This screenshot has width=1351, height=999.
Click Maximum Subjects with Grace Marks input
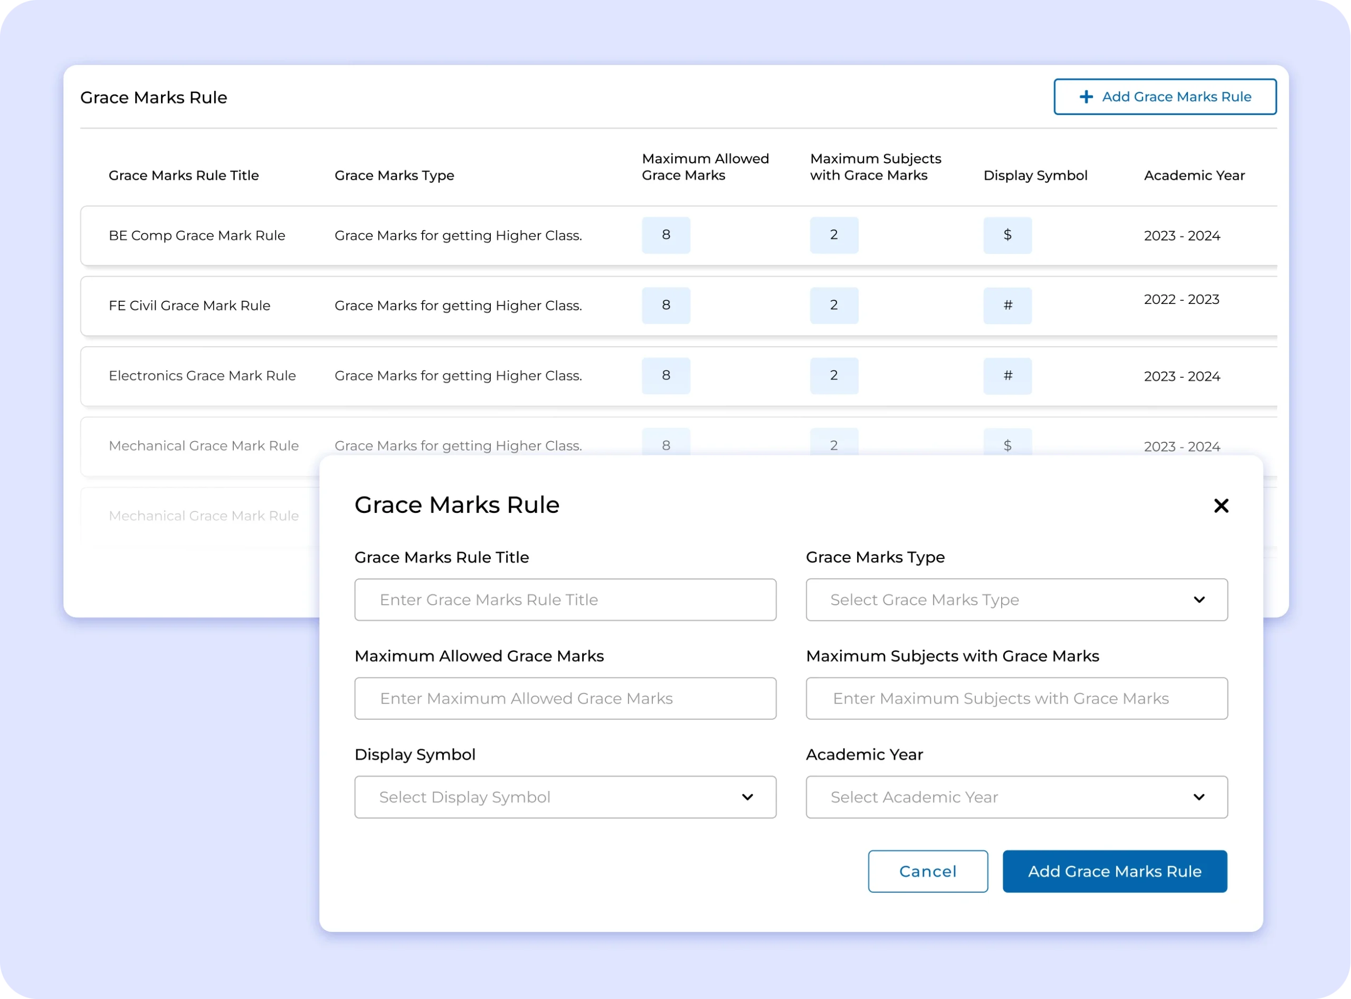click(x=1016, y=698)
